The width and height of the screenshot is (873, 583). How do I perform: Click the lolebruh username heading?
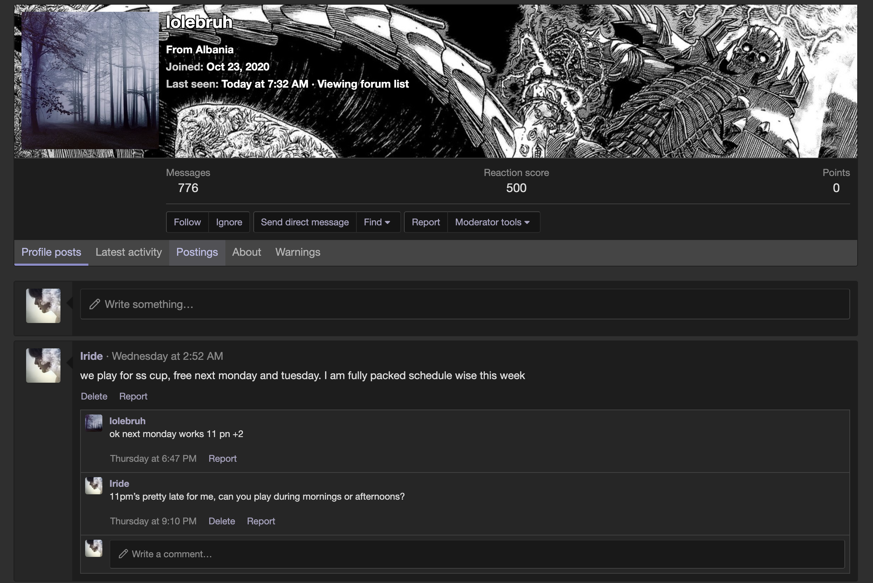(x=199, y=22)
